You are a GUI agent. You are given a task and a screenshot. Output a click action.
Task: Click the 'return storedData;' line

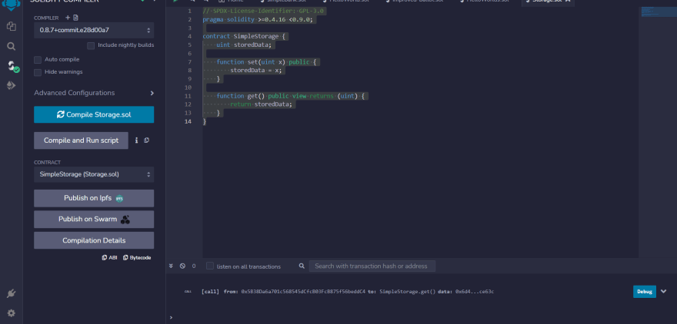tap(262, 104)
